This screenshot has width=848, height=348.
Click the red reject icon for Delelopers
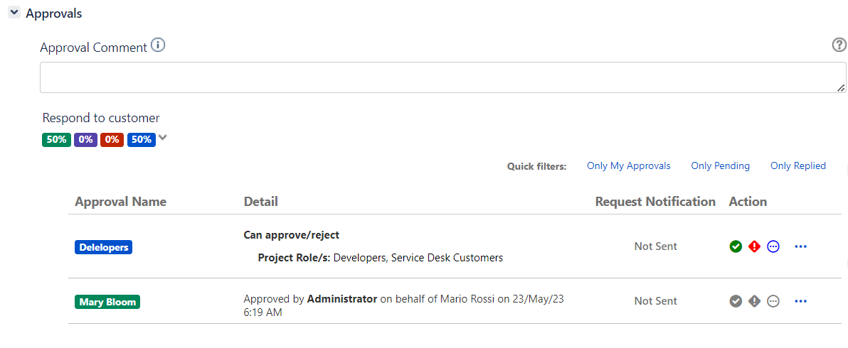click(754, 246)
